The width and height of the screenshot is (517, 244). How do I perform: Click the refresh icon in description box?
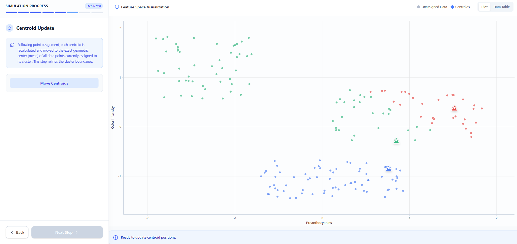tap(12, 45)
